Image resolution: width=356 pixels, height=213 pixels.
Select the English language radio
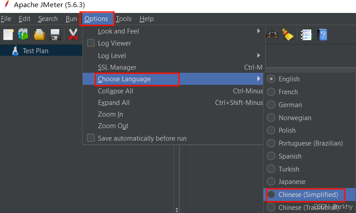click(271, 79)
